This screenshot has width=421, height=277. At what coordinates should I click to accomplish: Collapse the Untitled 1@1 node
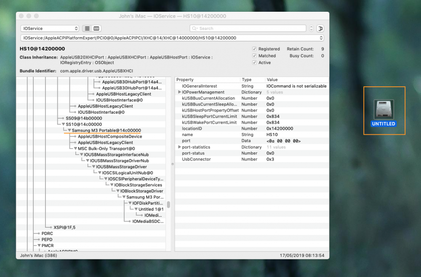click(x=136, y=209)
